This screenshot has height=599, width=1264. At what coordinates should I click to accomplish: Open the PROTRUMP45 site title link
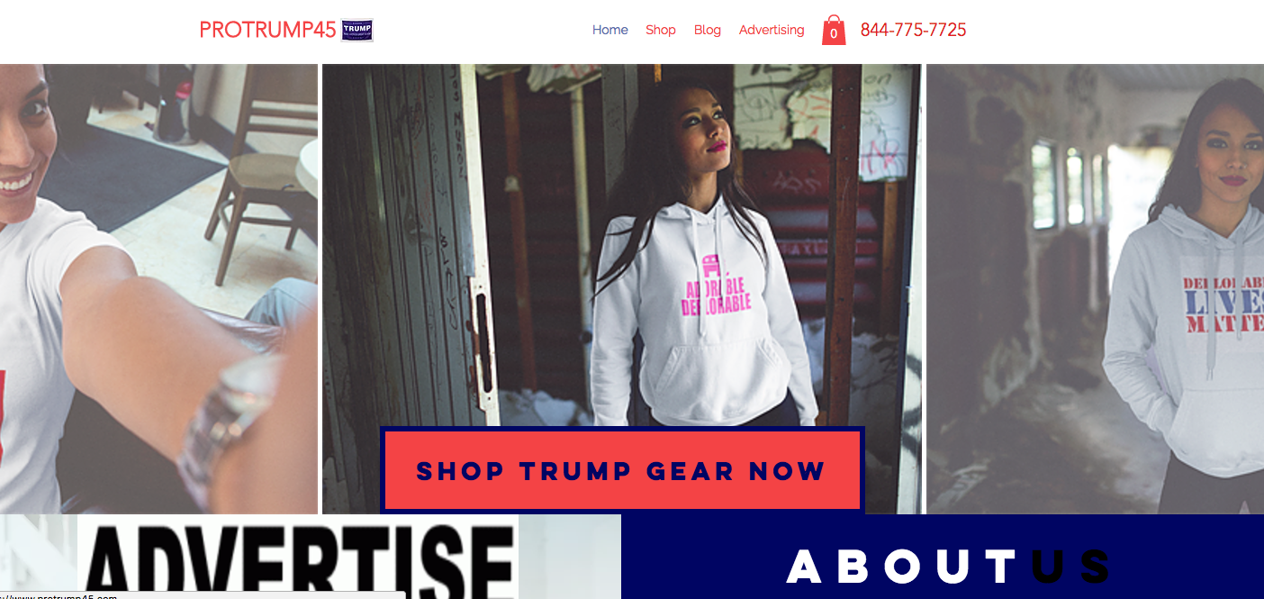tap(267, 30)
